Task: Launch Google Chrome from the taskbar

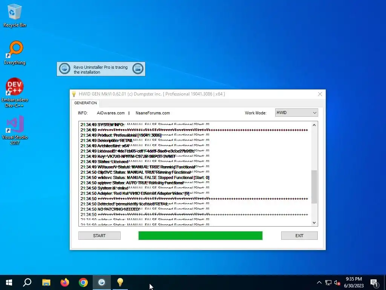Action: (x=83, y=282)
